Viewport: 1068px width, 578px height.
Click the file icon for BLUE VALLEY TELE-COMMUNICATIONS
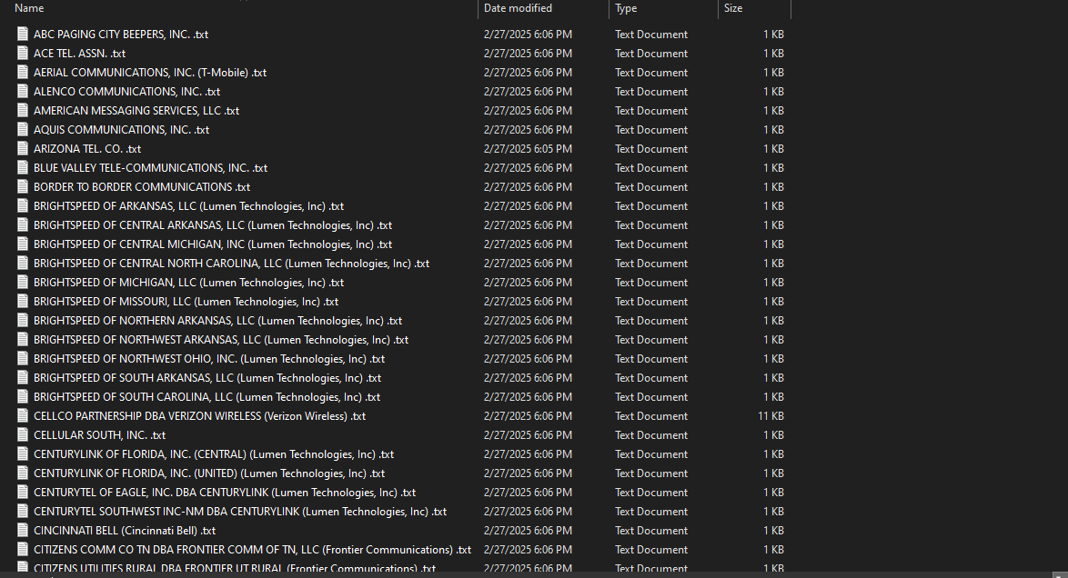(x=23, y=167)
